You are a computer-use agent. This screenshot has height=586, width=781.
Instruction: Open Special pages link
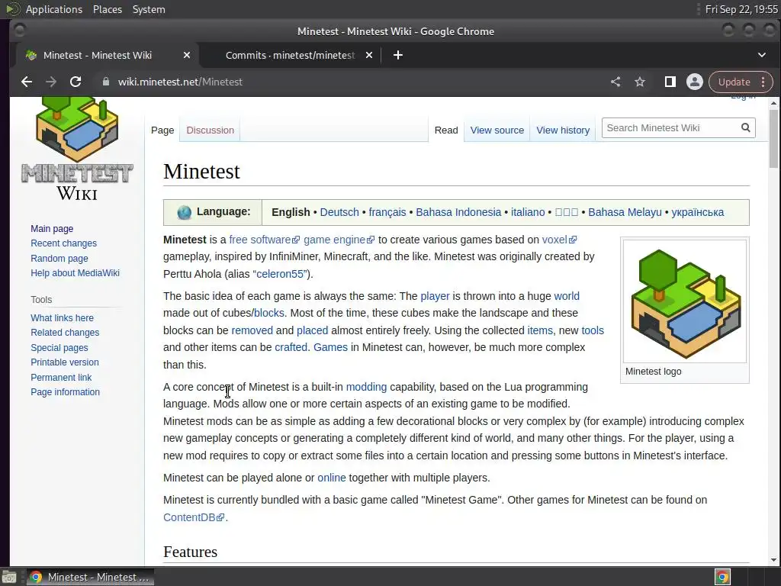(59, 347)
